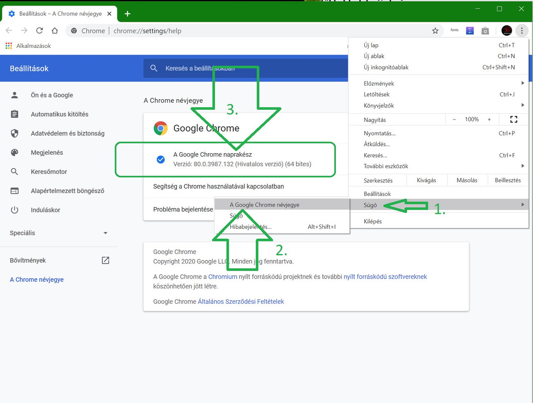Viewport: 533px width, 403px height.
Task: Click the blue up-to-date checkmark icon
Action: [x=160, y=159]
